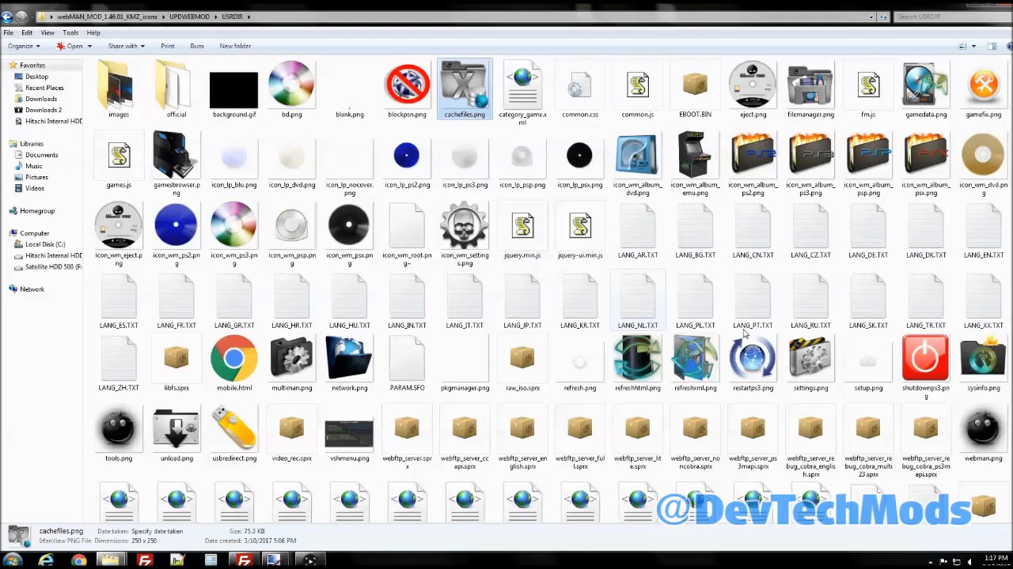Select icon_wm_settings.png gear skull icon
The image size is (1013, 569).
(465, 225)
